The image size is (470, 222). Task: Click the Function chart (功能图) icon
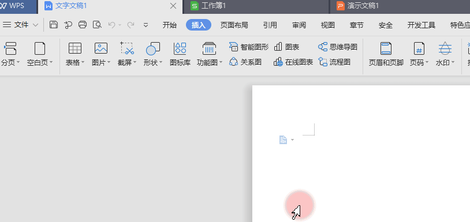209,48
